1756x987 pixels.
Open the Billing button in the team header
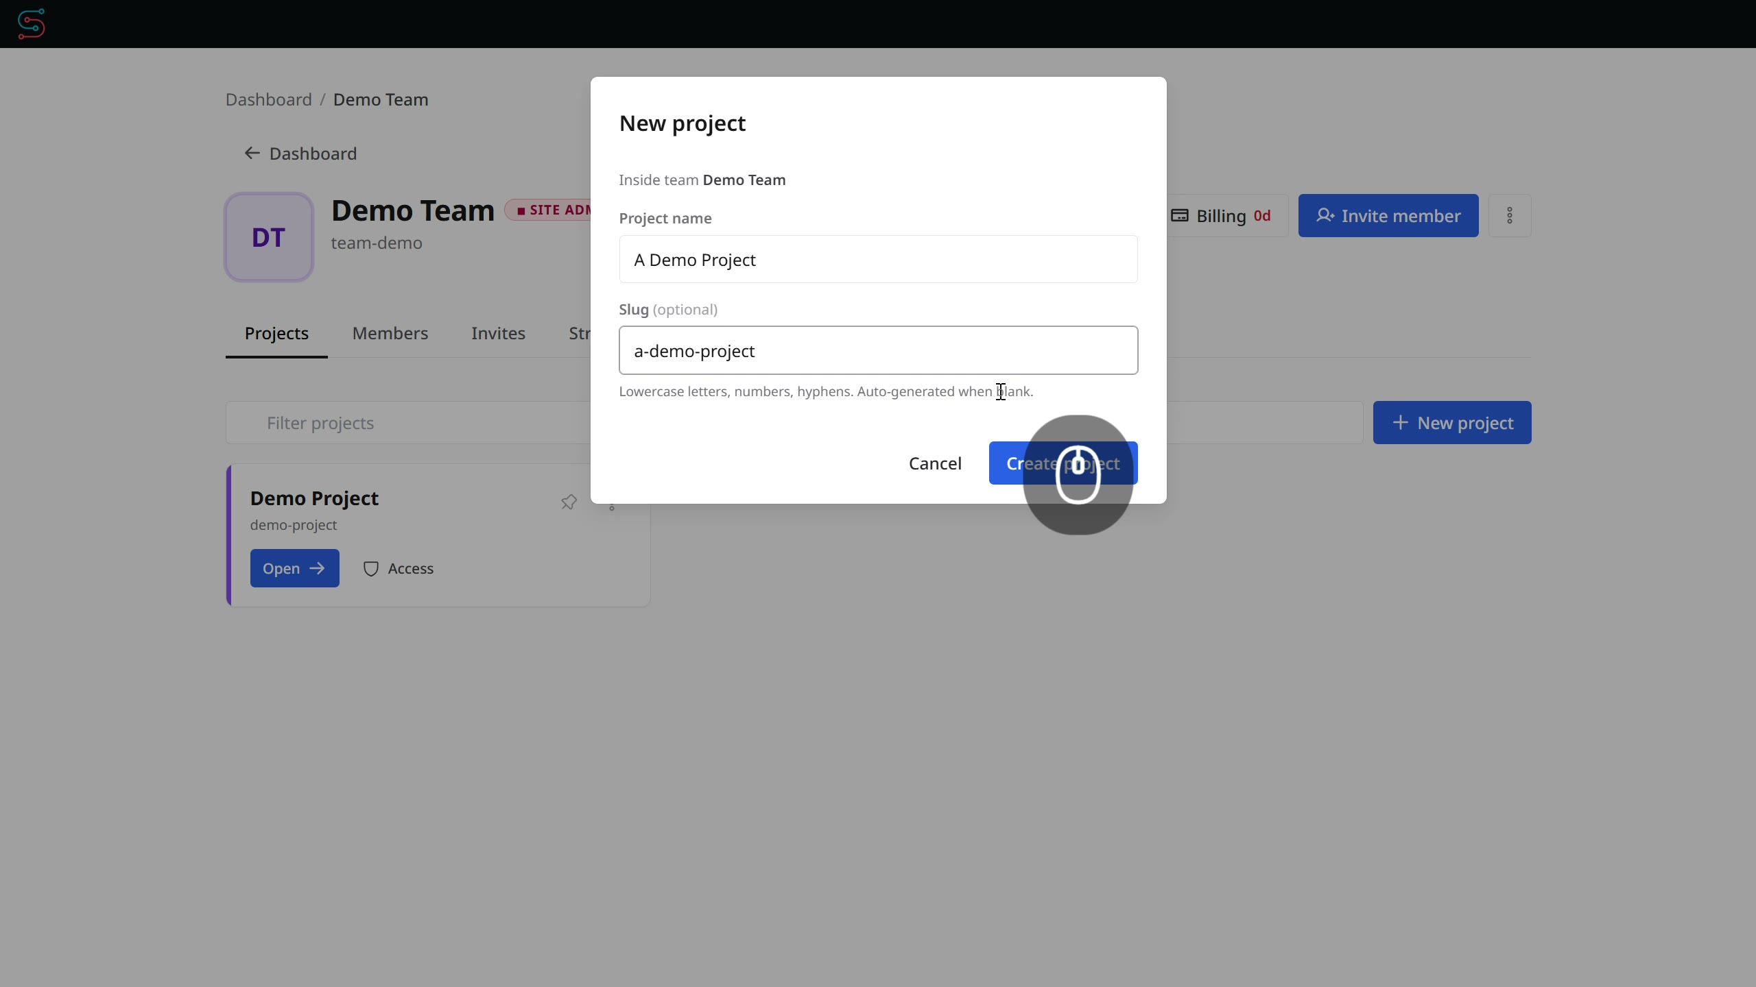click(1220, 216)
